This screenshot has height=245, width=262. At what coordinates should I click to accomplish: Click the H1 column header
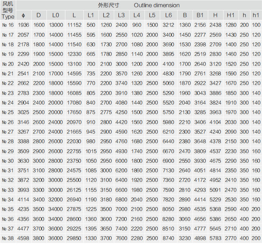pos(231,15)
